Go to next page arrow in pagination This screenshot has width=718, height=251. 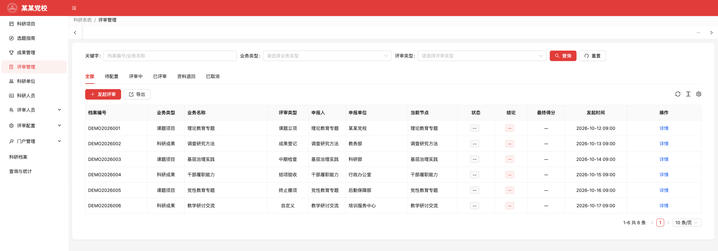(668, 223)
